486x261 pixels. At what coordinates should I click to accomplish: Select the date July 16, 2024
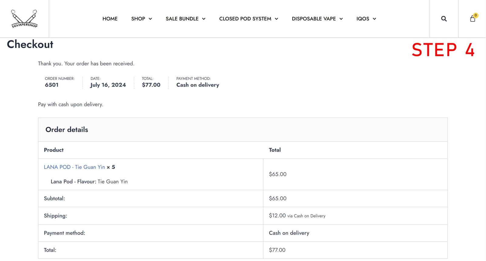pos(108,85)
